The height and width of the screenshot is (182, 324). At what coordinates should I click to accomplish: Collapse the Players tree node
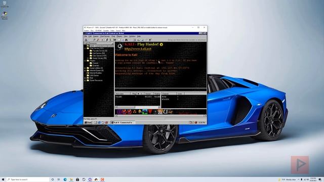click(x=85, y=61)
